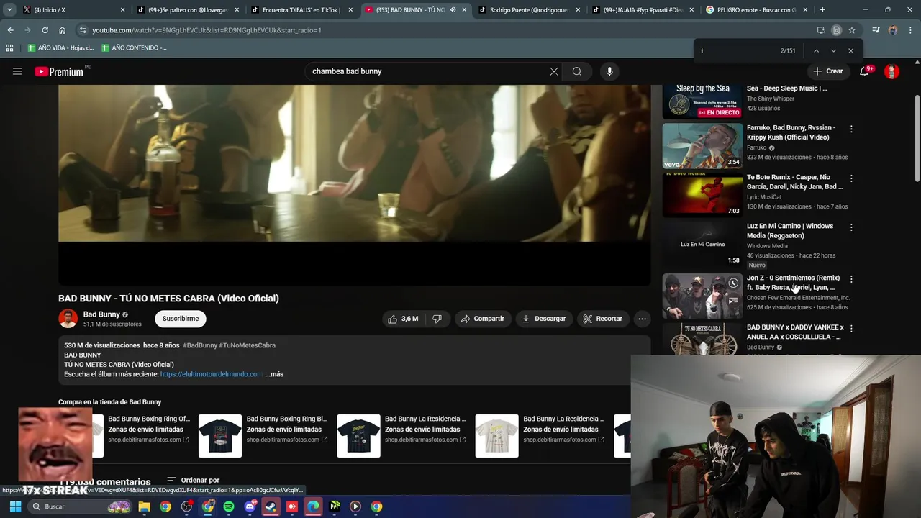Open Spotify from taskbar
Image resolution: width=921 pixels, height=518 pixels.
click(229, 506)
